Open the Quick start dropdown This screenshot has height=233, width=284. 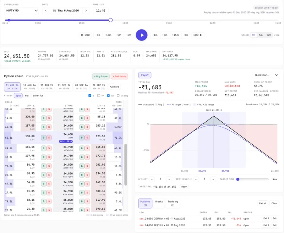[266, 75]
